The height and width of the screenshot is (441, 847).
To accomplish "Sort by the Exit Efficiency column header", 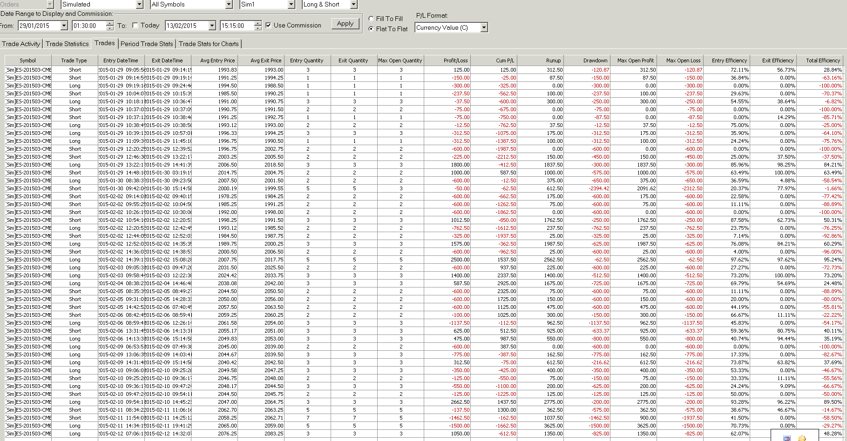I will [773, 60].
